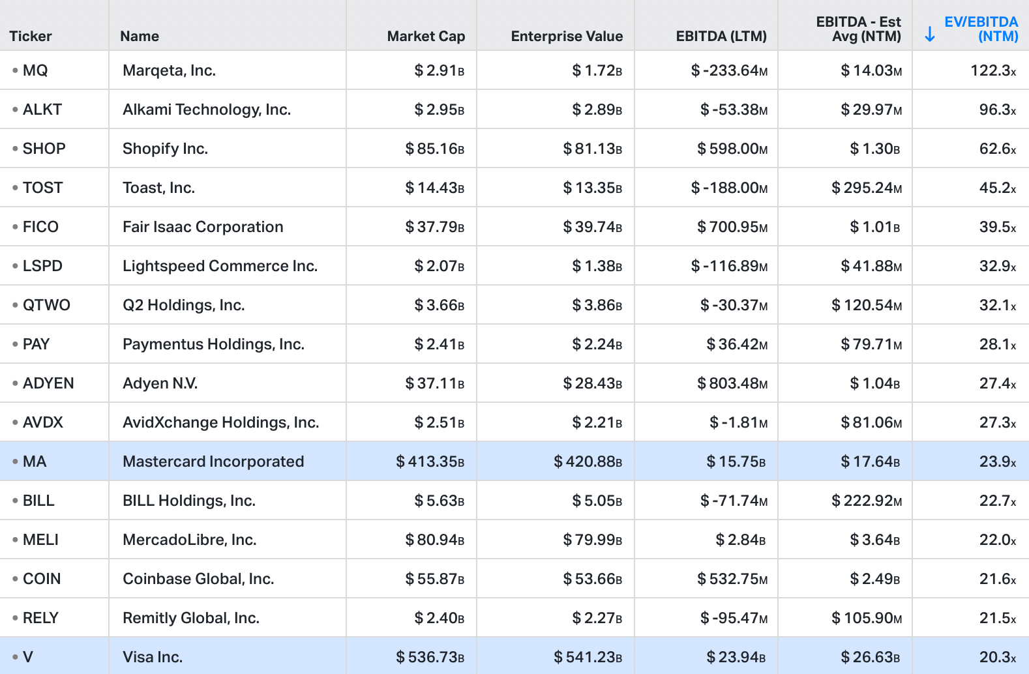Open Fair Isaac Corporation name
Viewport: 1029px width, 674px height.
203,227
